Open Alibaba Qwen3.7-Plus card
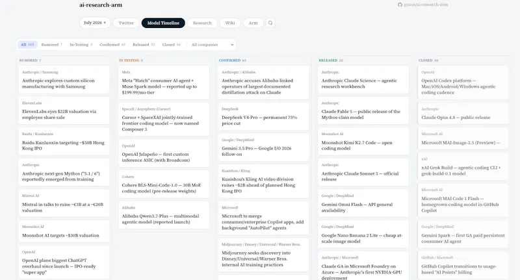 point(164,215)
